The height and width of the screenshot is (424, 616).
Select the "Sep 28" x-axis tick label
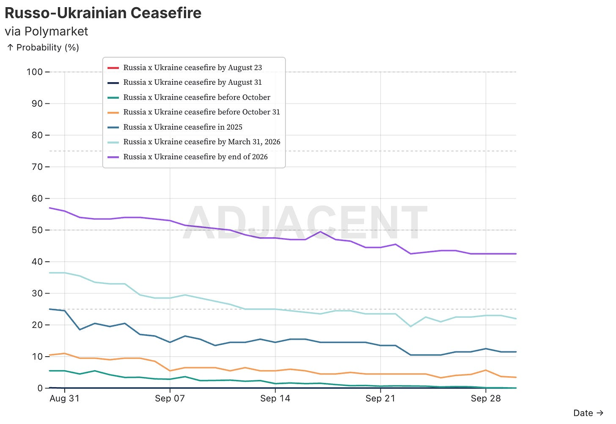[x=486, y=399]
